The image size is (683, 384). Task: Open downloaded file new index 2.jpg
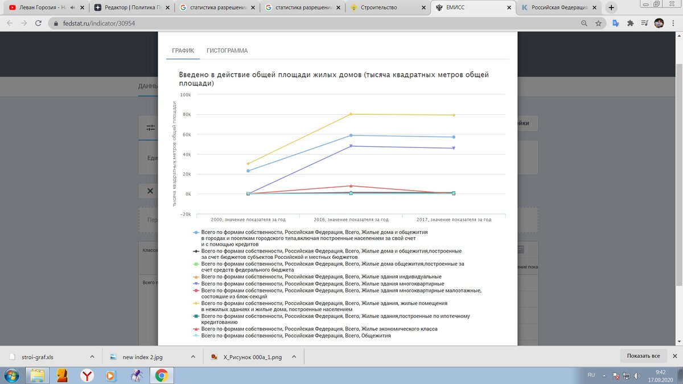pyautogui.click(x=142, y=357)
